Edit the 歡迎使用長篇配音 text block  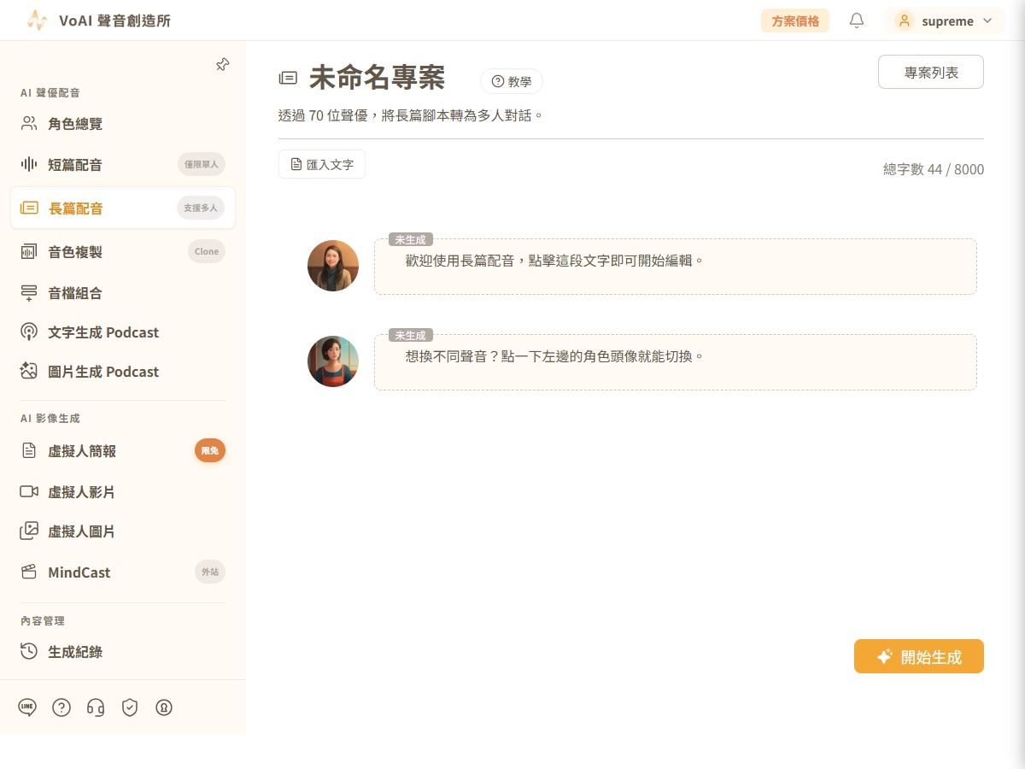[x=676, y=267]
